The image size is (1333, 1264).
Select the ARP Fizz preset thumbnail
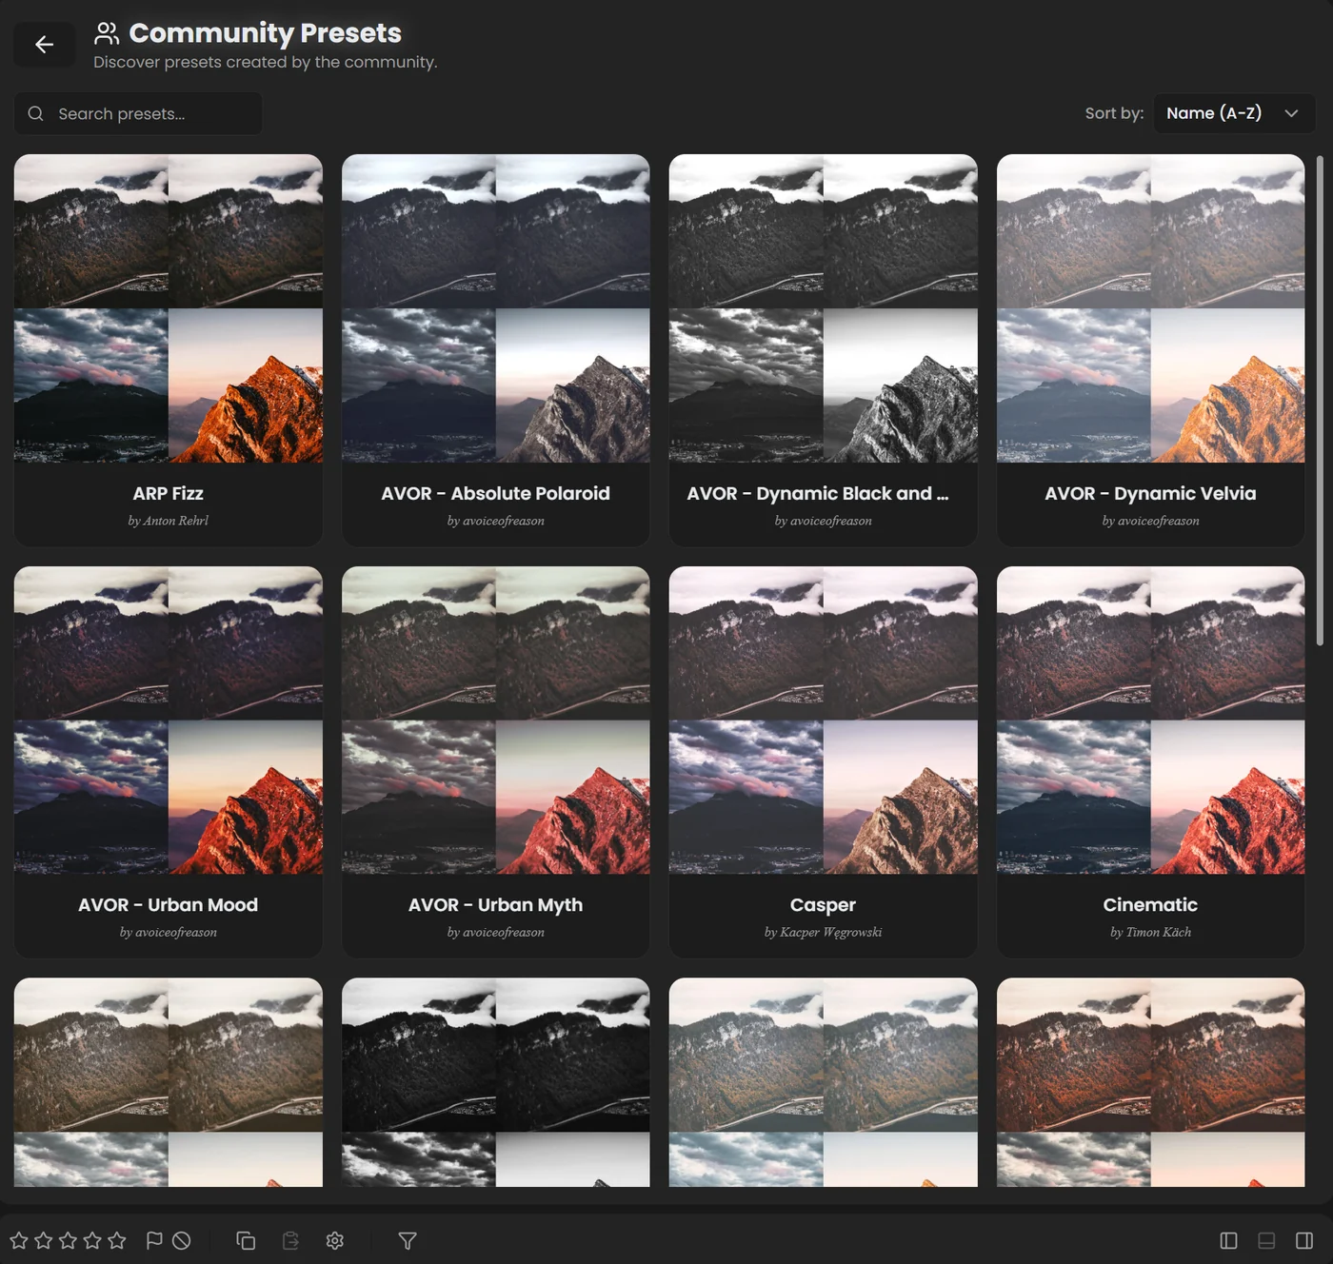coord(169,308)
